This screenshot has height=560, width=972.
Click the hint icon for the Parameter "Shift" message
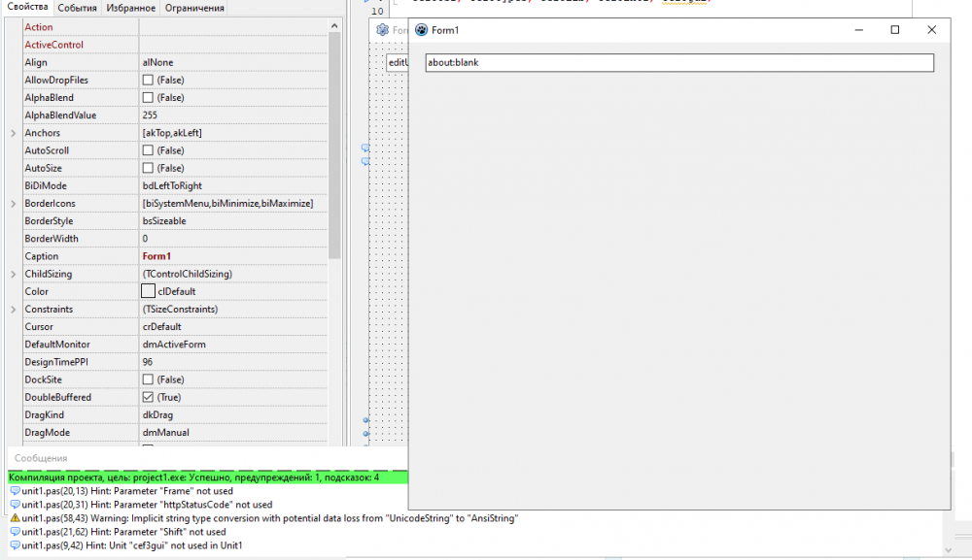click(x=15, y=532)
